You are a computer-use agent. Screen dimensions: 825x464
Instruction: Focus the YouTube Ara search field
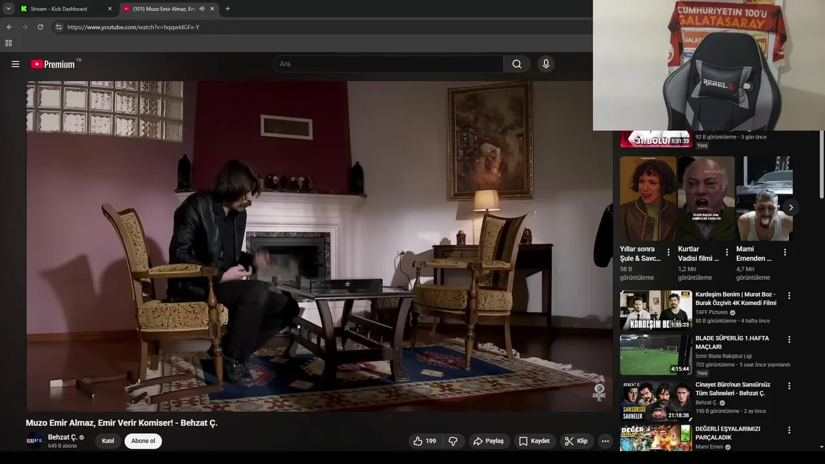coord(389,64)
